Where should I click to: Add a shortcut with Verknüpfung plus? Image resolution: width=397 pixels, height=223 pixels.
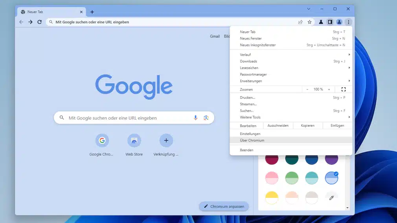[x=166, y=145]
